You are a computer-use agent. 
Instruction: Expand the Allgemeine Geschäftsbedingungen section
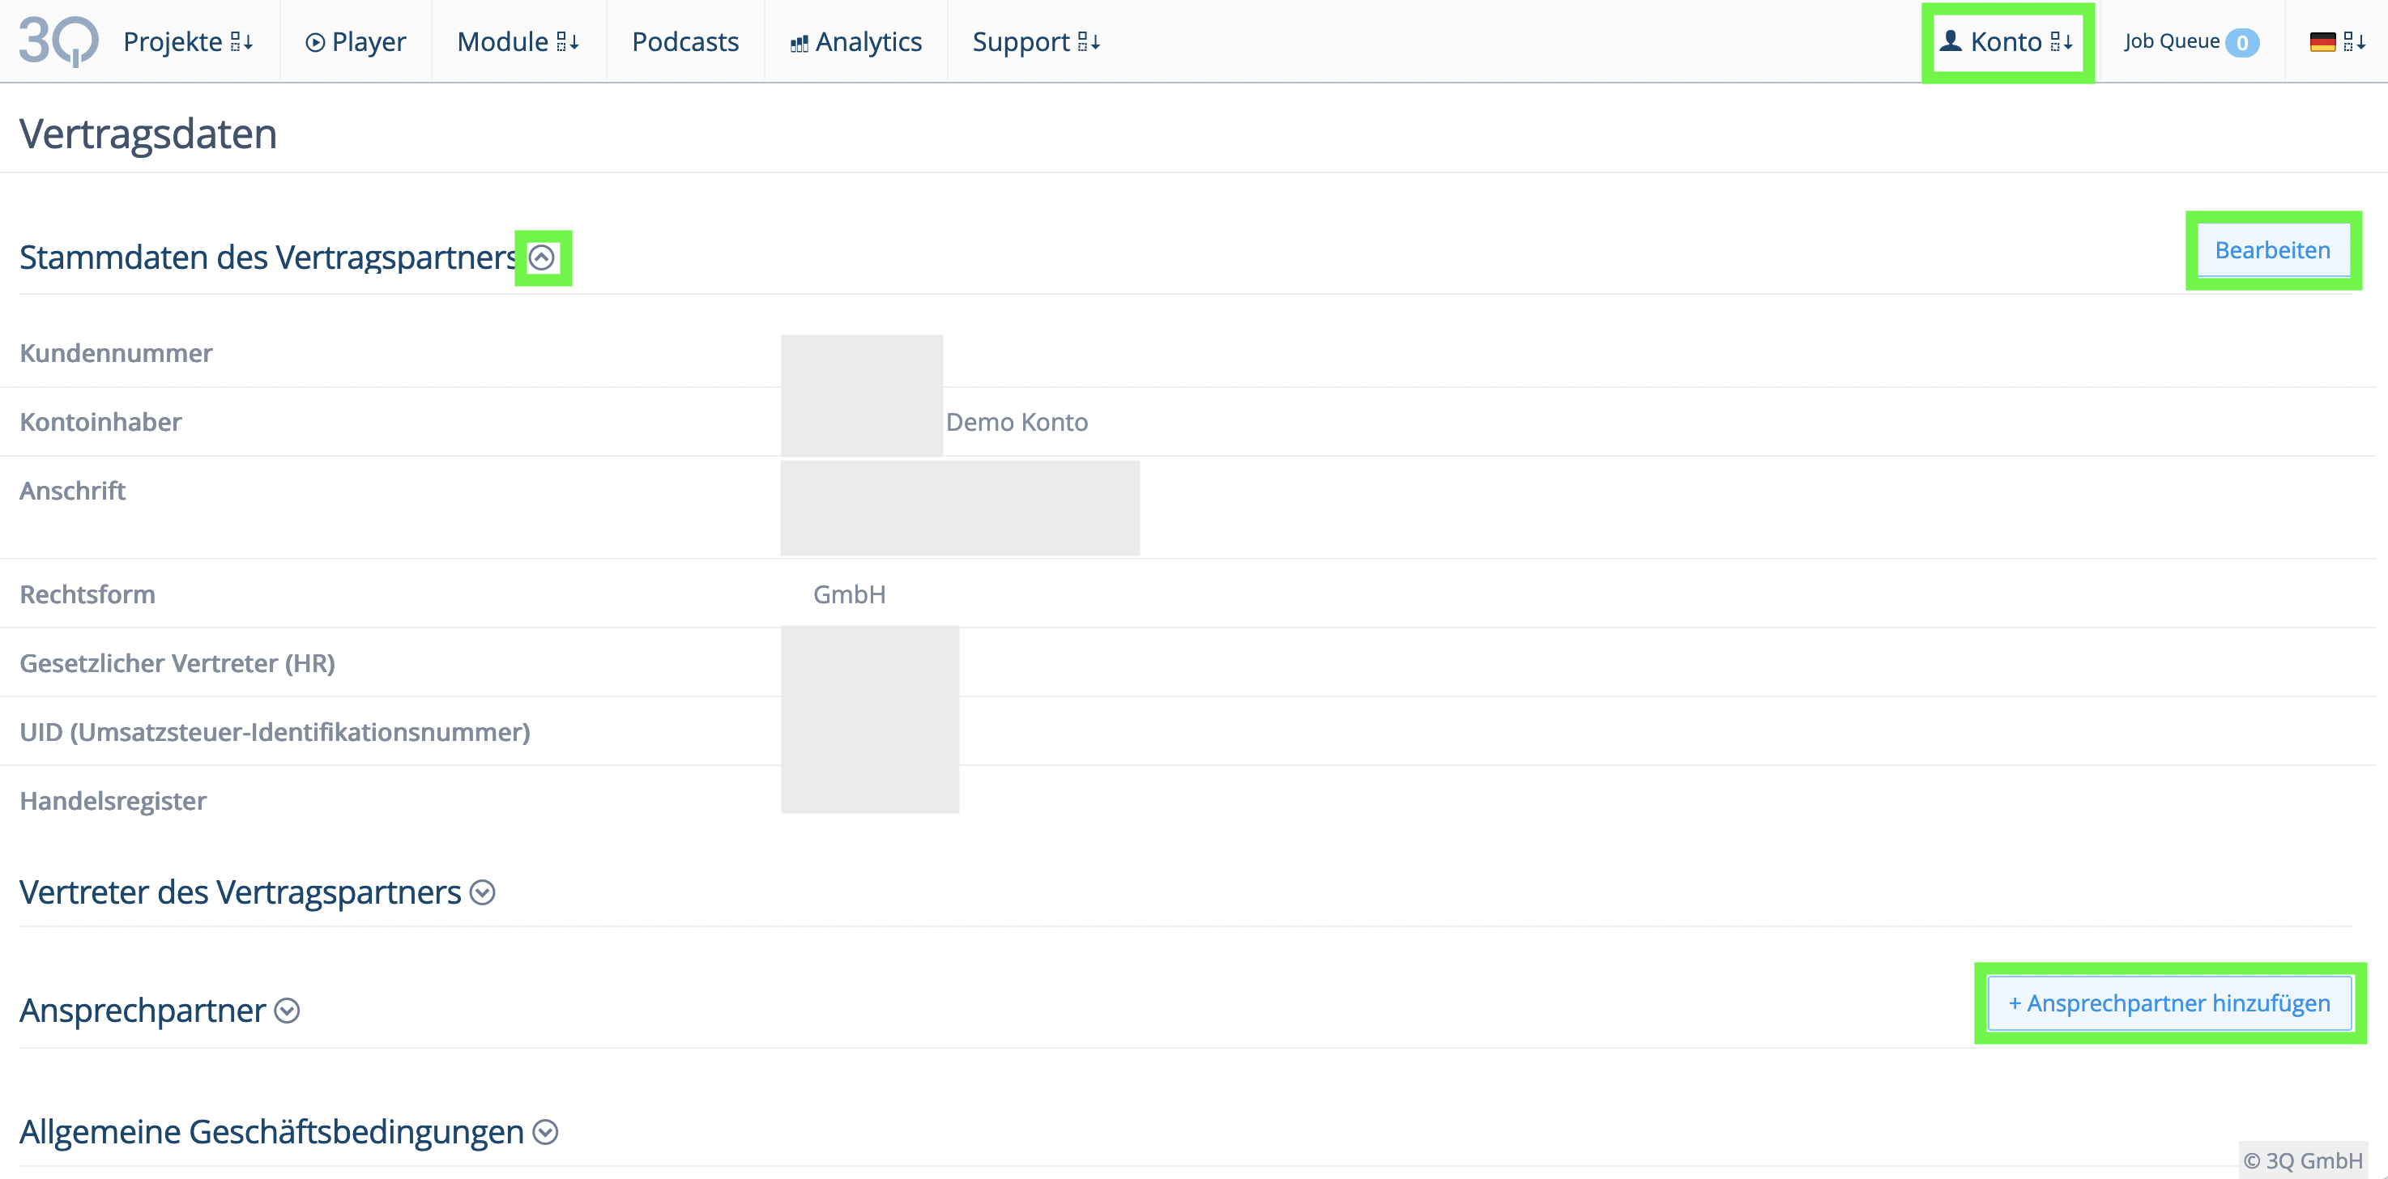point(546,1132)
